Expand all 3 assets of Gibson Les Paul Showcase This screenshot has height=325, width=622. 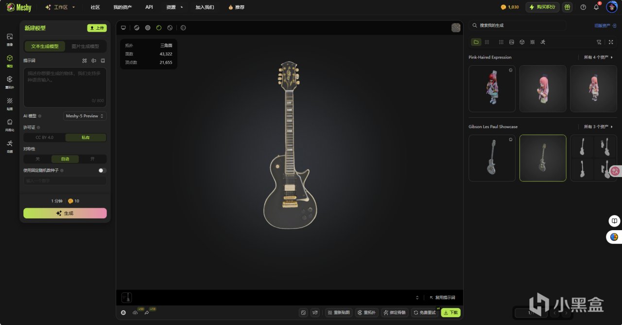tap(599, 126)
